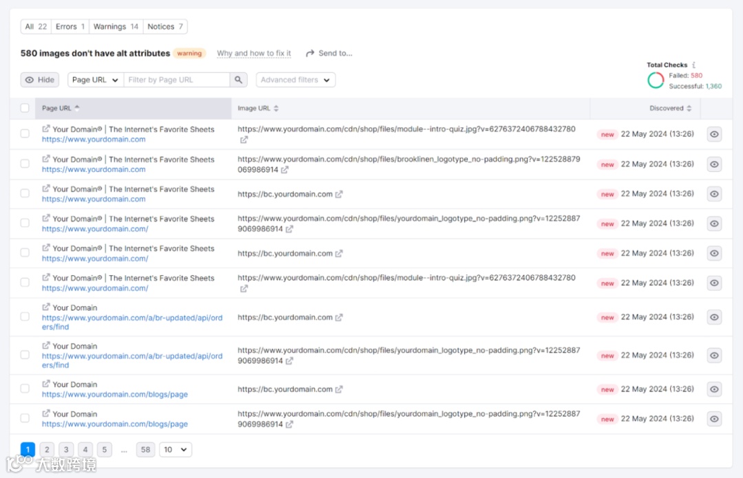
Task: Open external link icon beside brooklinen row page title
Action: 46,159
